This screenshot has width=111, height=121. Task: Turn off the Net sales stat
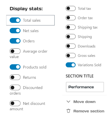(15, 31)
